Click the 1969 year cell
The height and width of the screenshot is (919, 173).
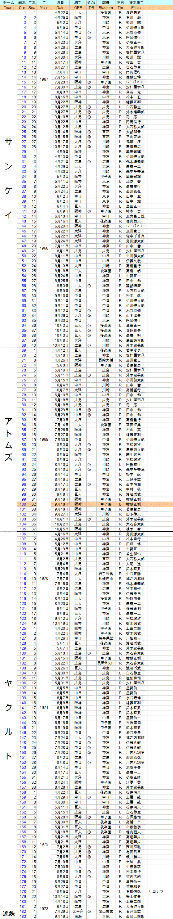(x=44, y=439)
